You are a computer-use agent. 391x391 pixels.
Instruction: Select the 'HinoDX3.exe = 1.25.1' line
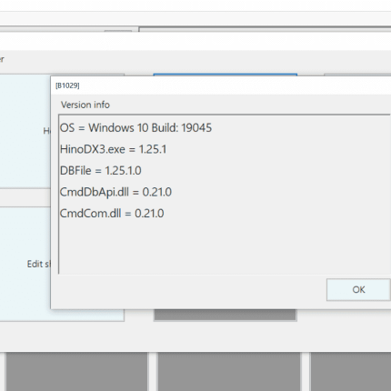(113, 149)
